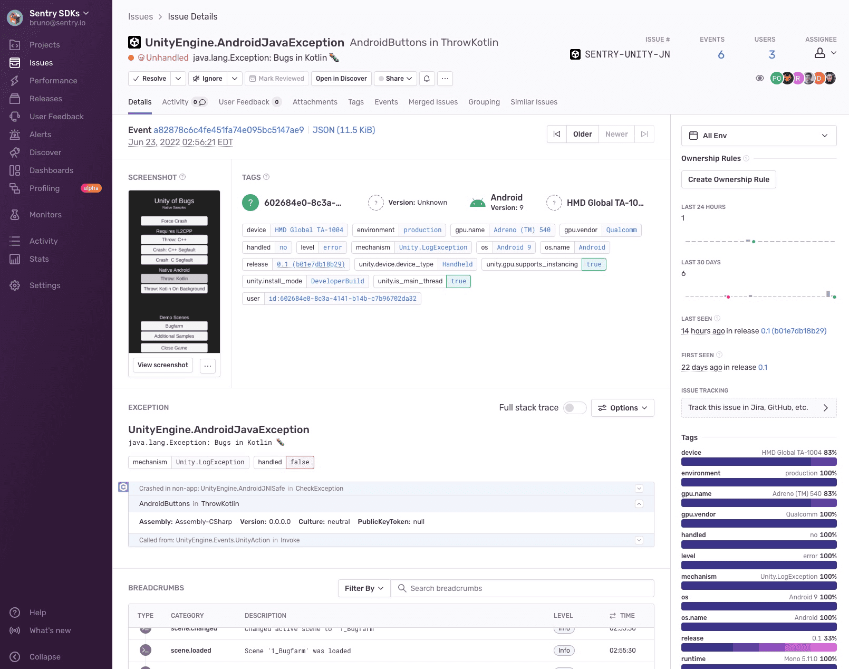This screenshot has width=849, height=669.
Task: Open the User Feedback tab
Action: tap(244, 102)
